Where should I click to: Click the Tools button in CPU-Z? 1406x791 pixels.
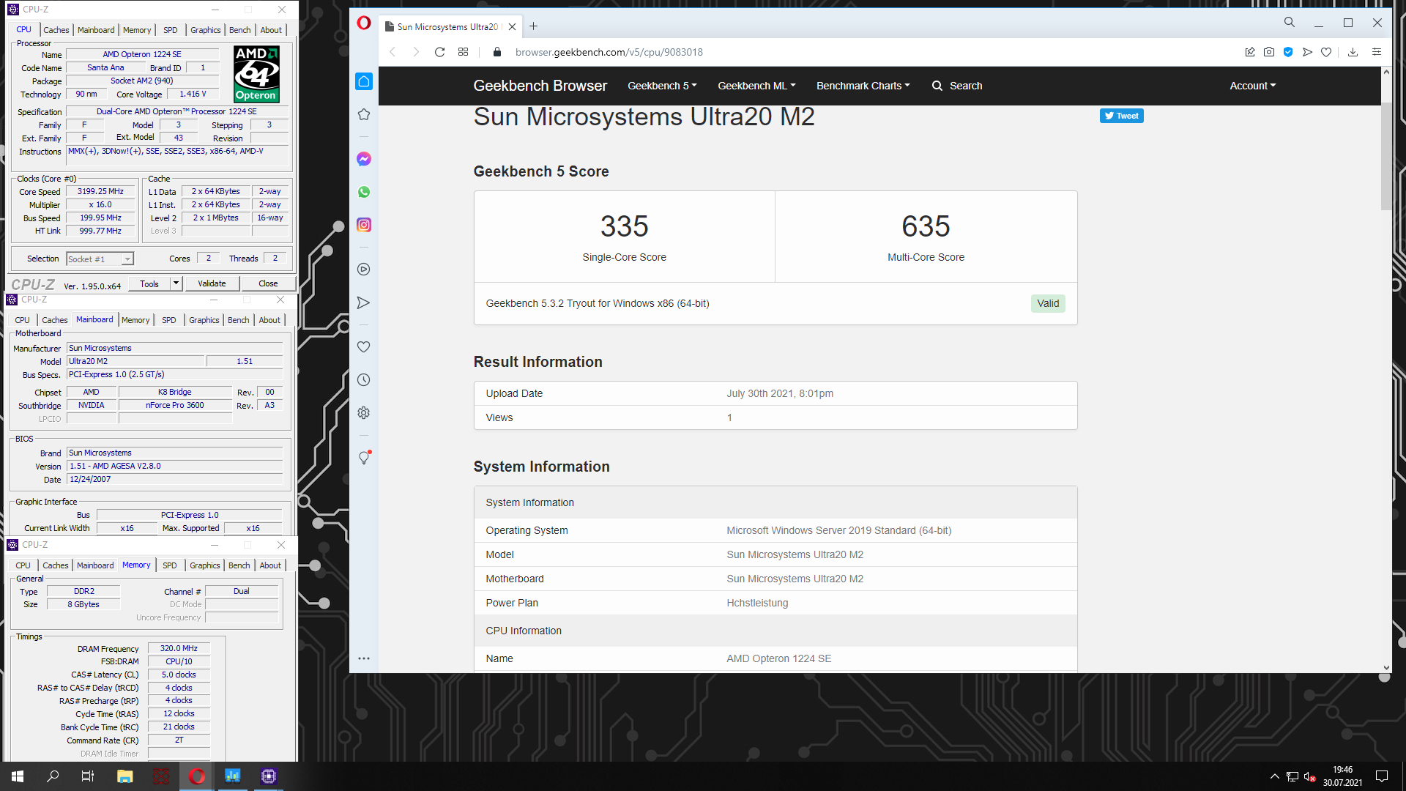coord(149,283)
